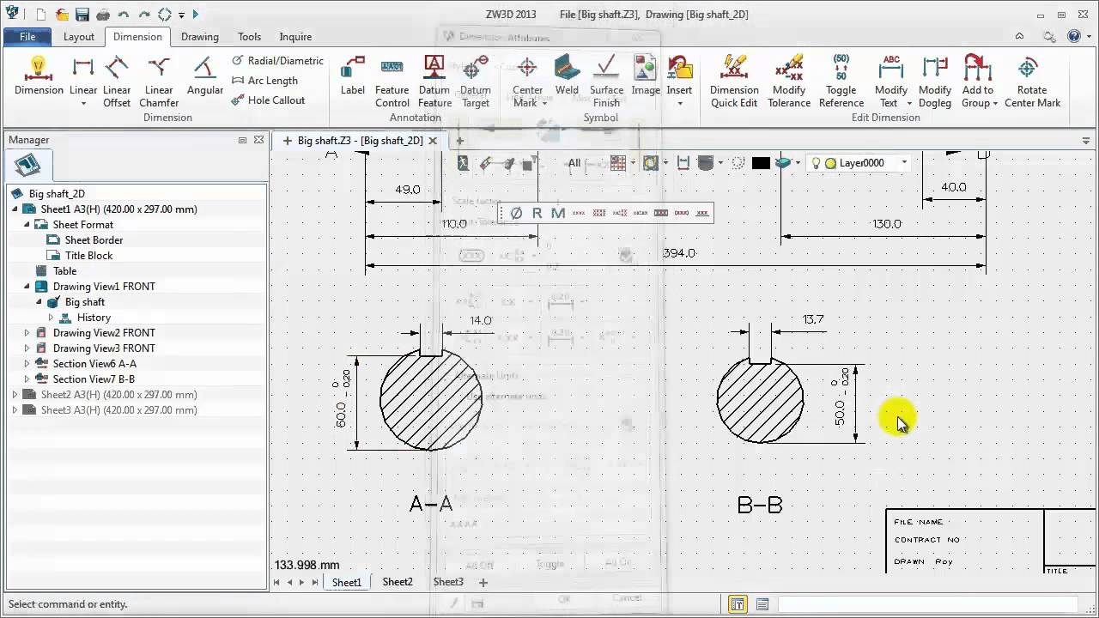Select Title Block in the Manager tree
Viewport: 1099px width, 618px height.
pos(88,255)
